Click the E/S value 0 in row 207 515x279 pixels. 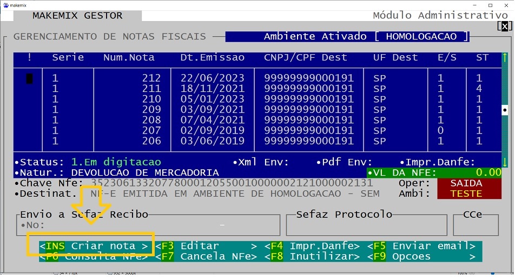click(441, 131)
